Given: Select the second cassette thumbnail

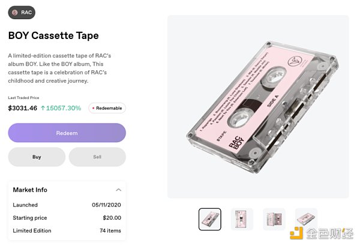Looking at the screenshot, I should coord(242,220).
